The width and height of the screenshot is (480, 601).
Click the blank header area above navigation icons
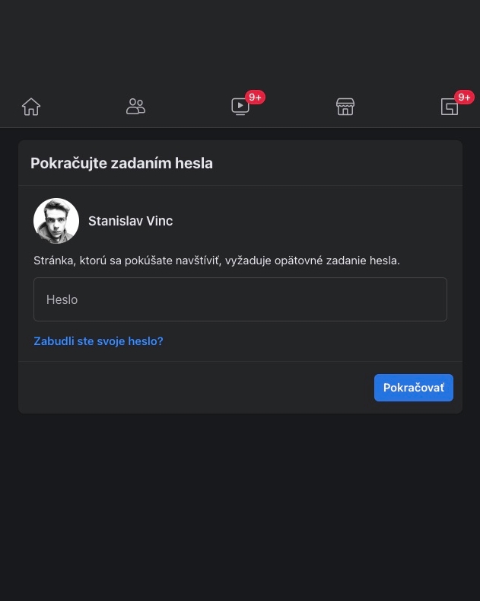(240, 42)
